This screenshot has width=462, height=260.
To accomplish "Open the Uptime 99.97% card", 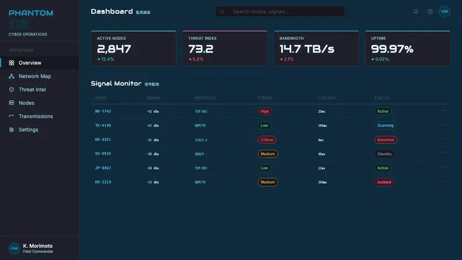I will [408, 48].
